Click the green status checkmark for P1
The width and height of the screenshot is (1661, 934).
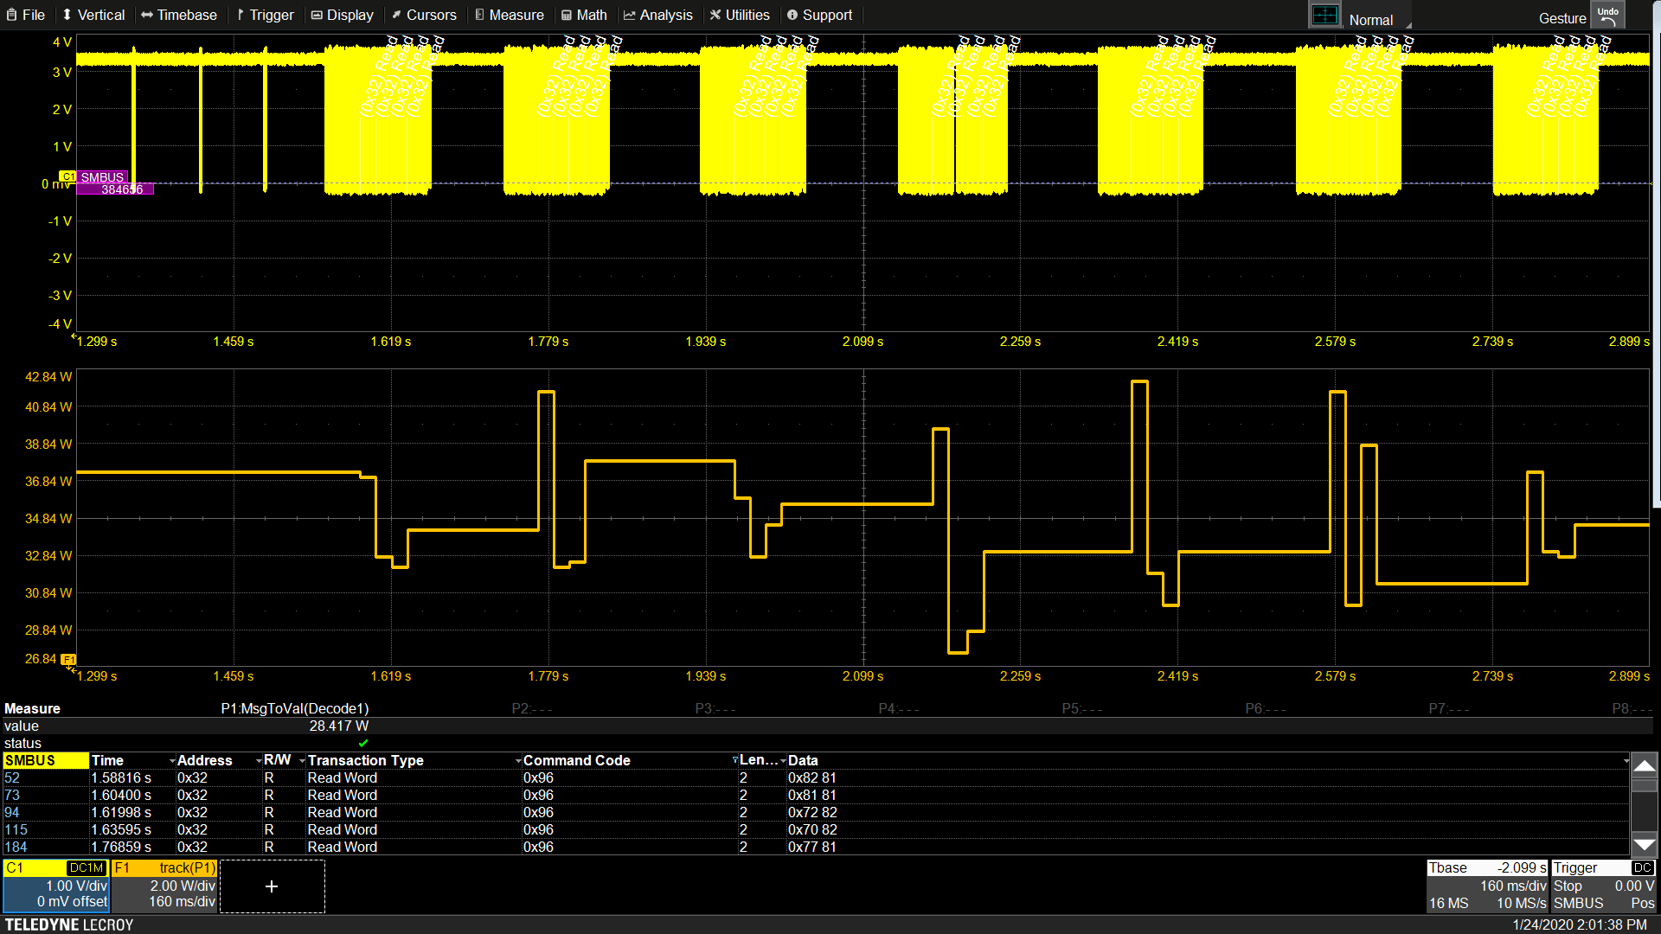click(x=363, y=743)
